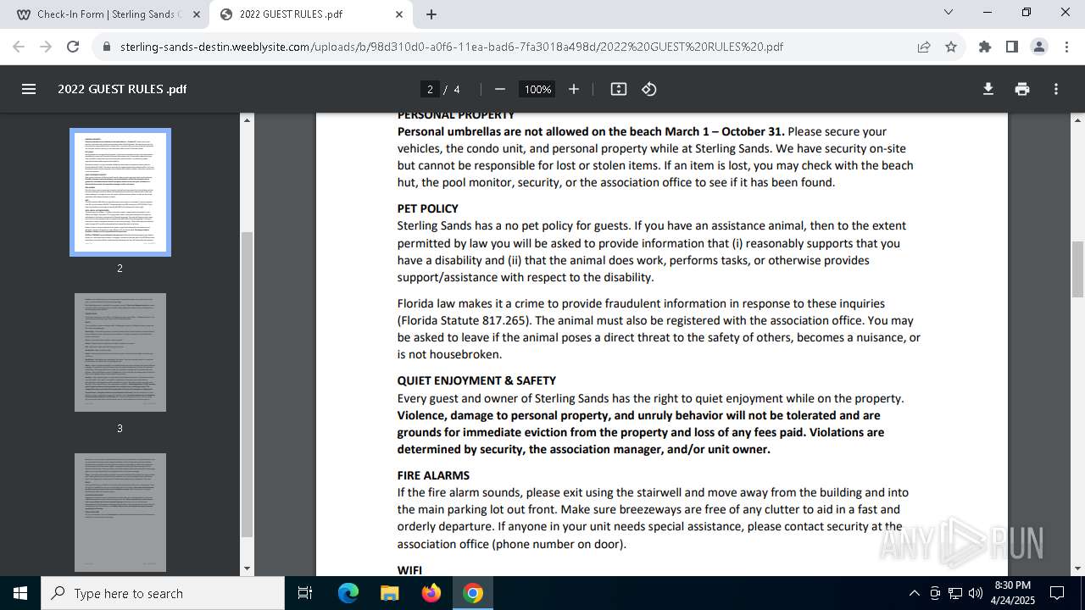The image size is (1085, 610).
Task: Open the clock showing 8:30 PM
Action: pos(1012,593)
